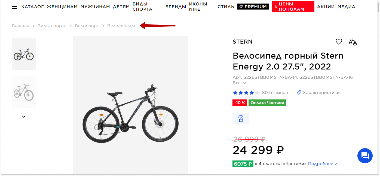Click the Подробнее installment link
The width and height of the screenshot is (380, 176).
point(323,164)
